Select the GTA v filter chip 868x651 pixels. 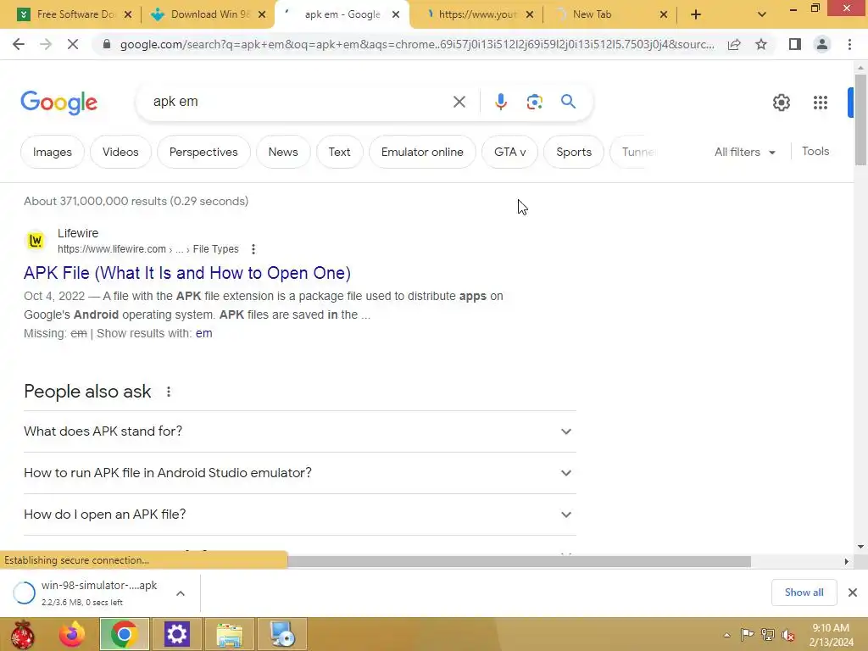click(x=509, y=152)
